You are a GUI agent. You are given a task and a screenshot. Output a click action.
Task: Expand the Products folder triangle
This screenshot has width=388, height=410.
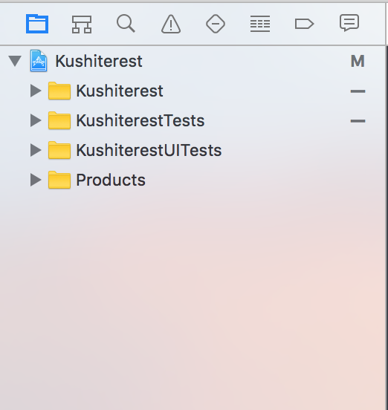[36, 180]
